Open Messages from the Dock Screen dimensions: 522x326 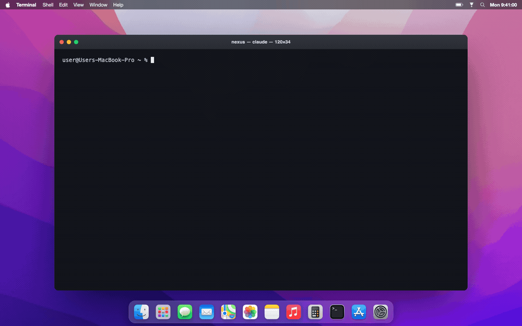185,312
